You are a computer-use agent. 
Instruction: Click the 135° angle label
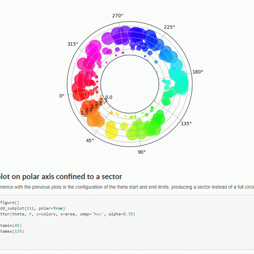[186, 124]
